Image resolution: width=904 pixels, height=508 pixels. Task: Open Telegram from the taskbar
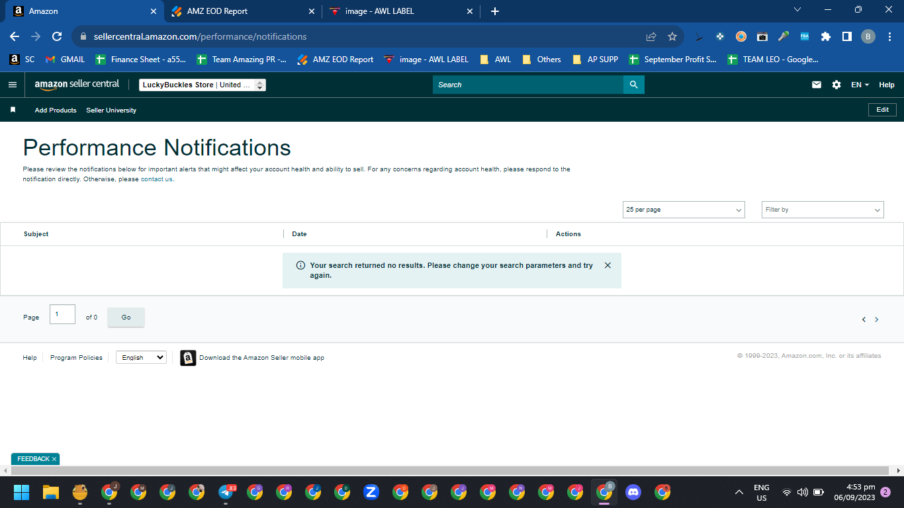[x=226, y=492]
